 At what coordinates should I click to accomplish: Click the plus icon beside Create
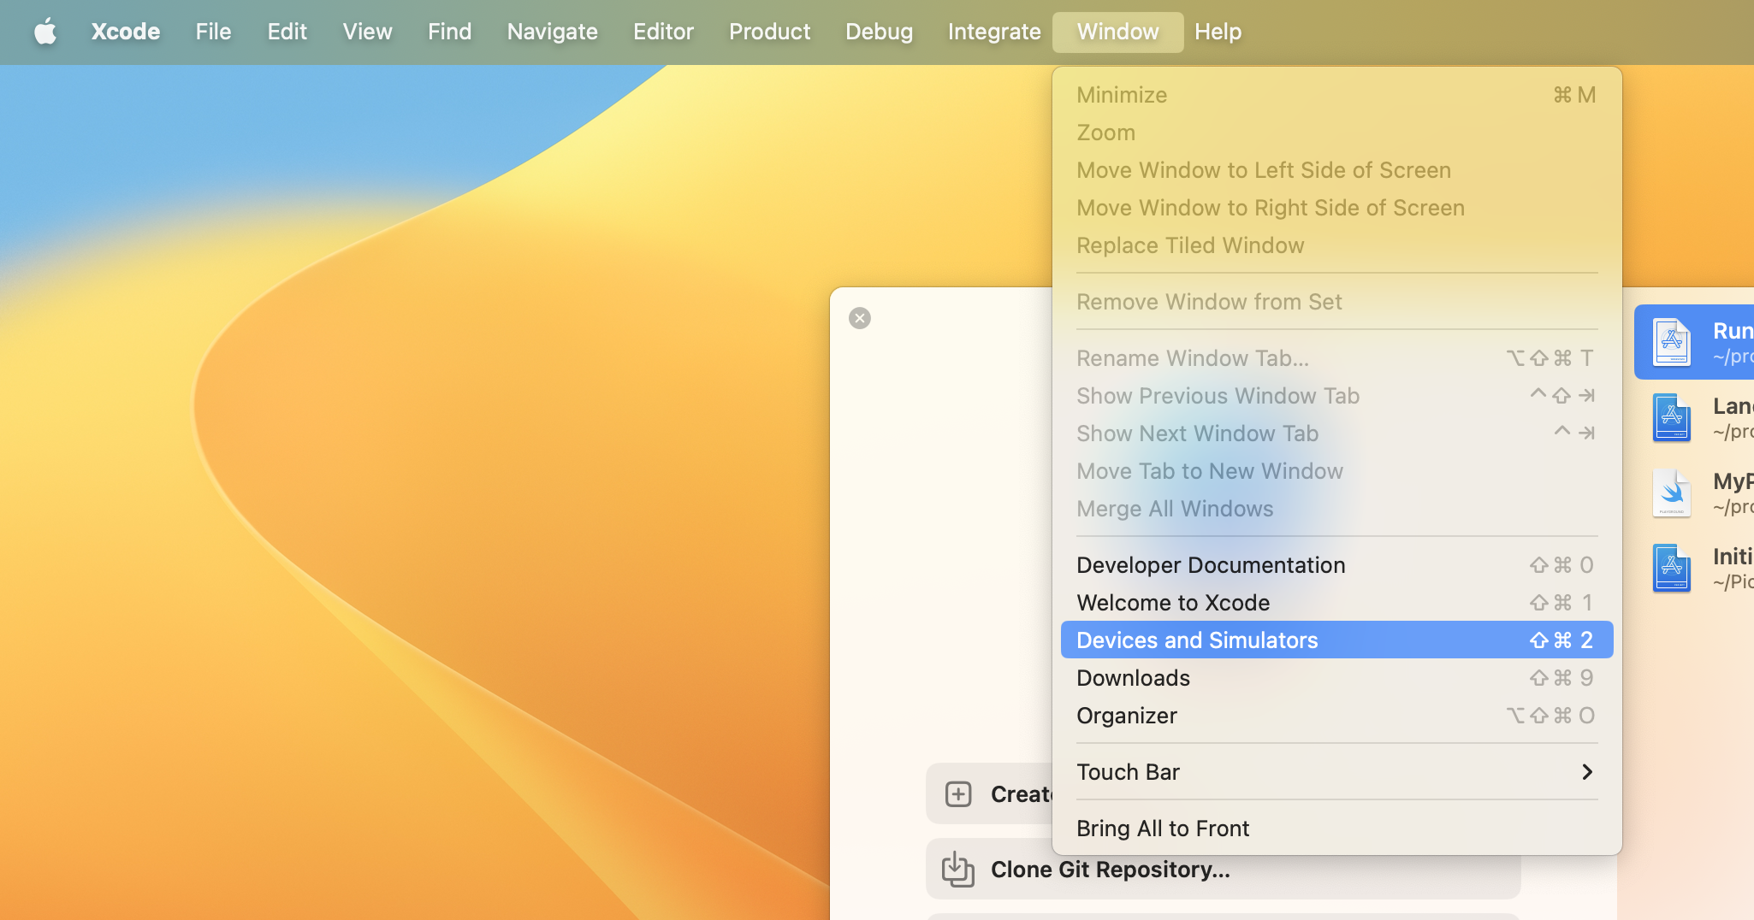tap(958, 793)
